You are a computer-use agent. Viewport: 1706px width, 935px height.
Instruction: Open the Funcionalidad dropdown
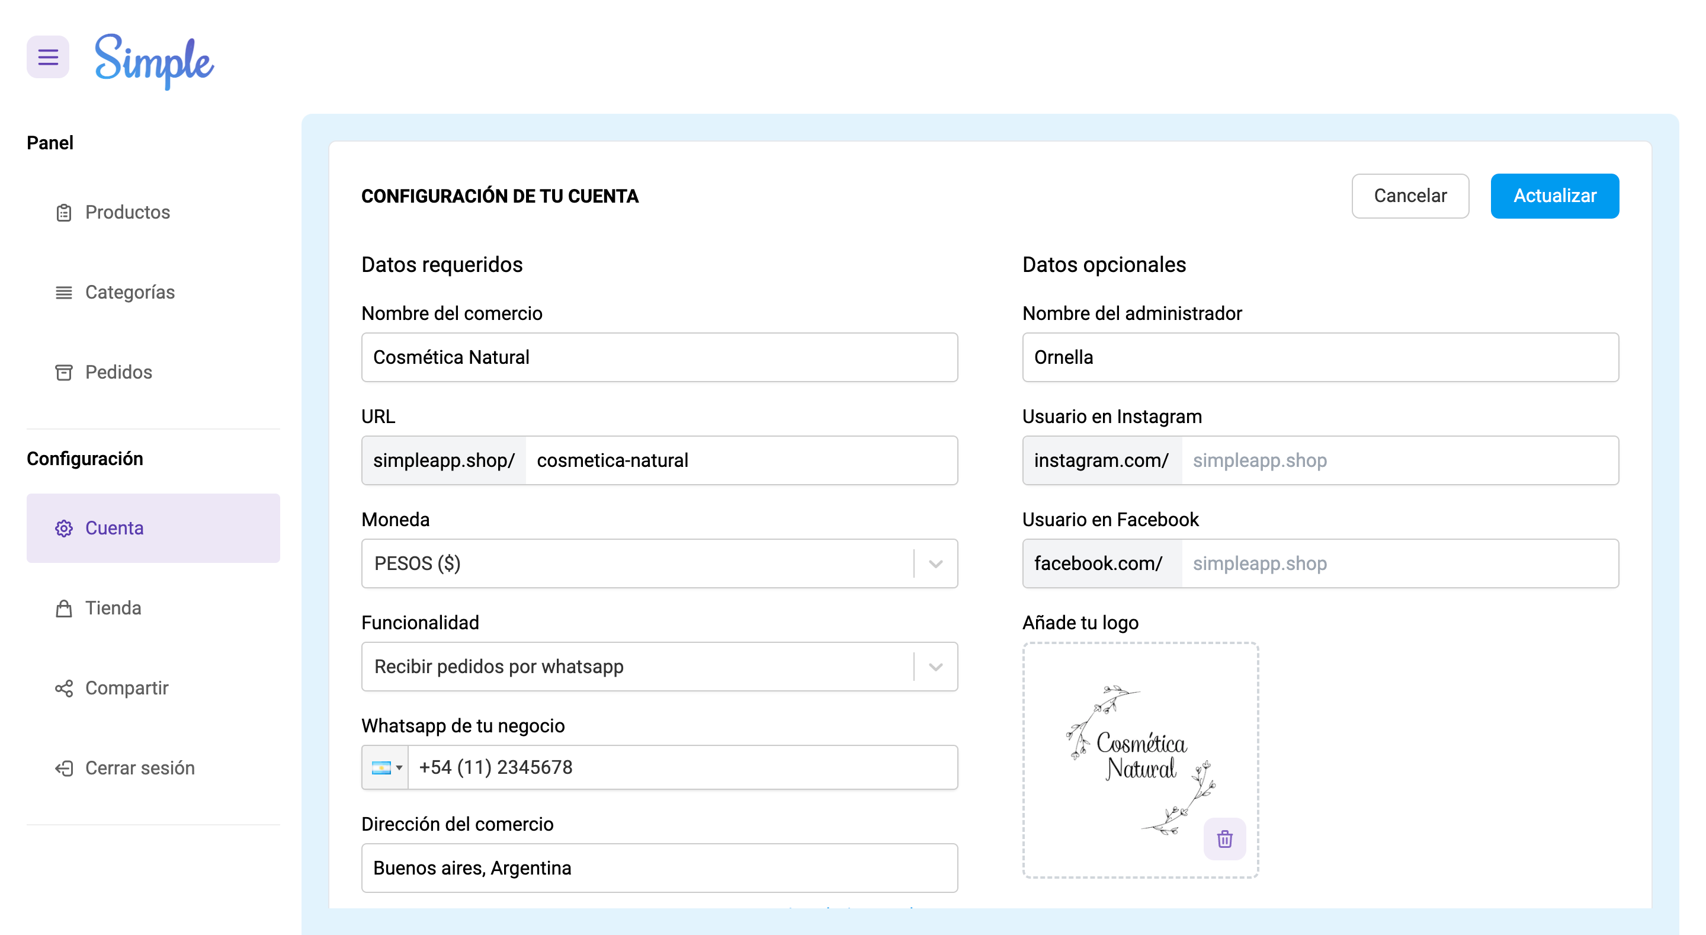935,667
